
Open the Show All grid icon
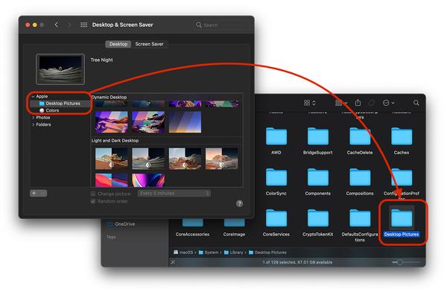(83, 25)
